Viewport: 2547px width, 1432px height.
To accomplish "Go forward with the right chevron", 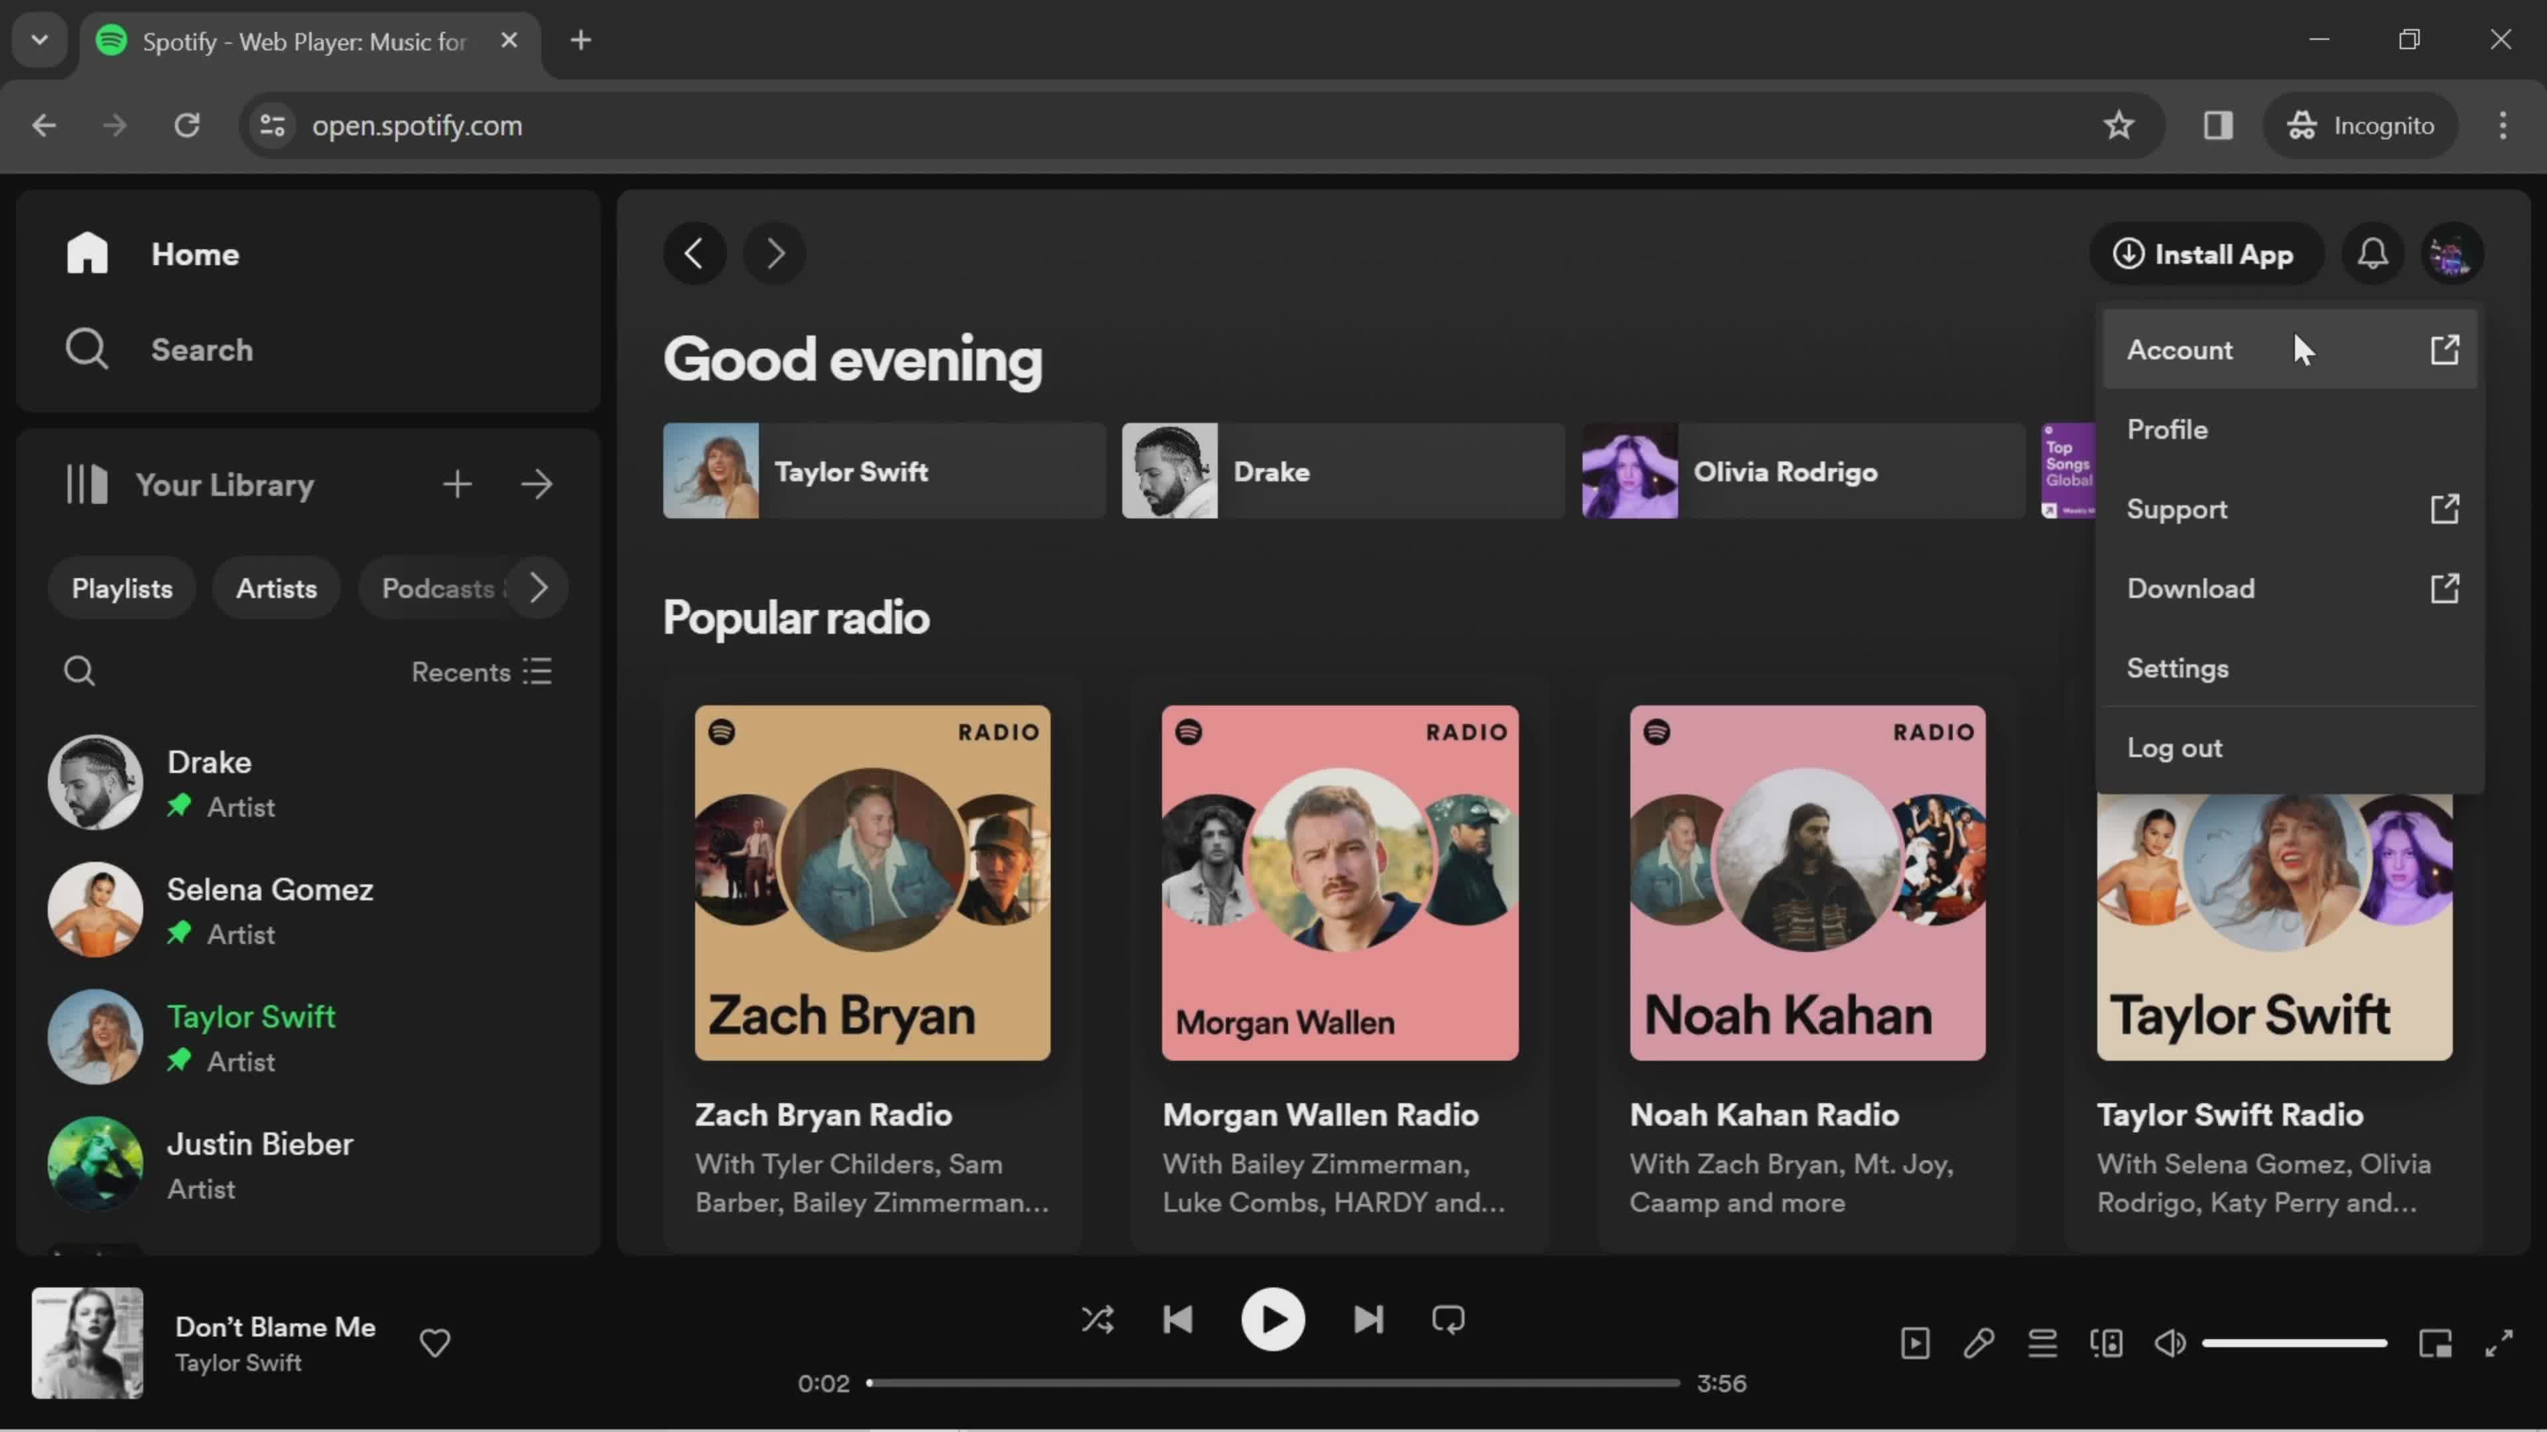I will pos(774,254).
